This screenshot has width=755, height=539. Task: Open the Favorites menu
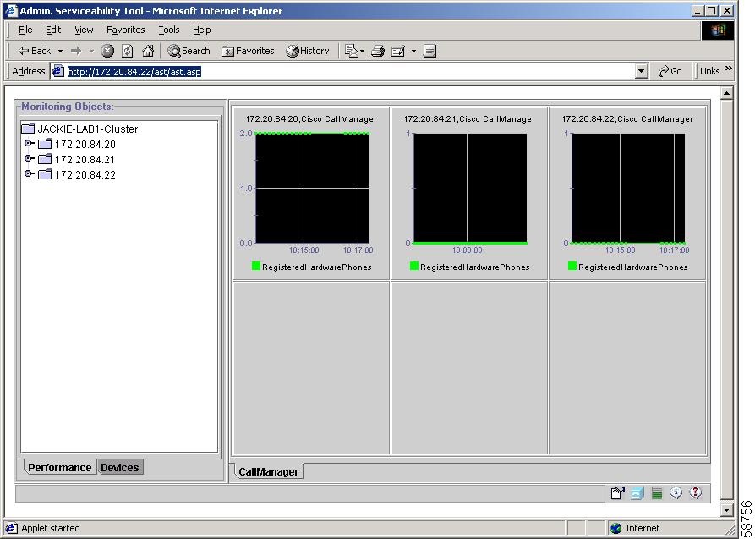[x=126, y=30]
